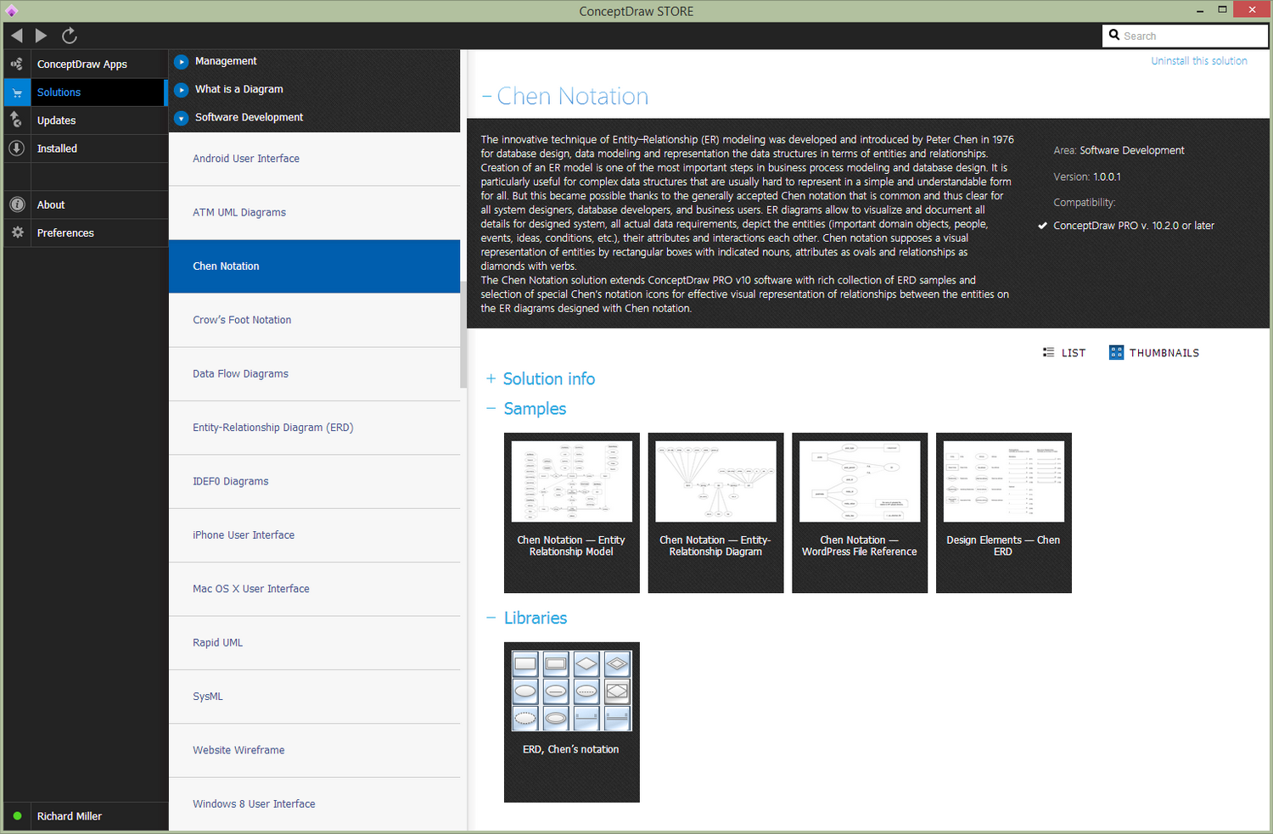The image size is (1273, 834).
Task: Collapse the Software Development category
Action: [x=181, y=118]
